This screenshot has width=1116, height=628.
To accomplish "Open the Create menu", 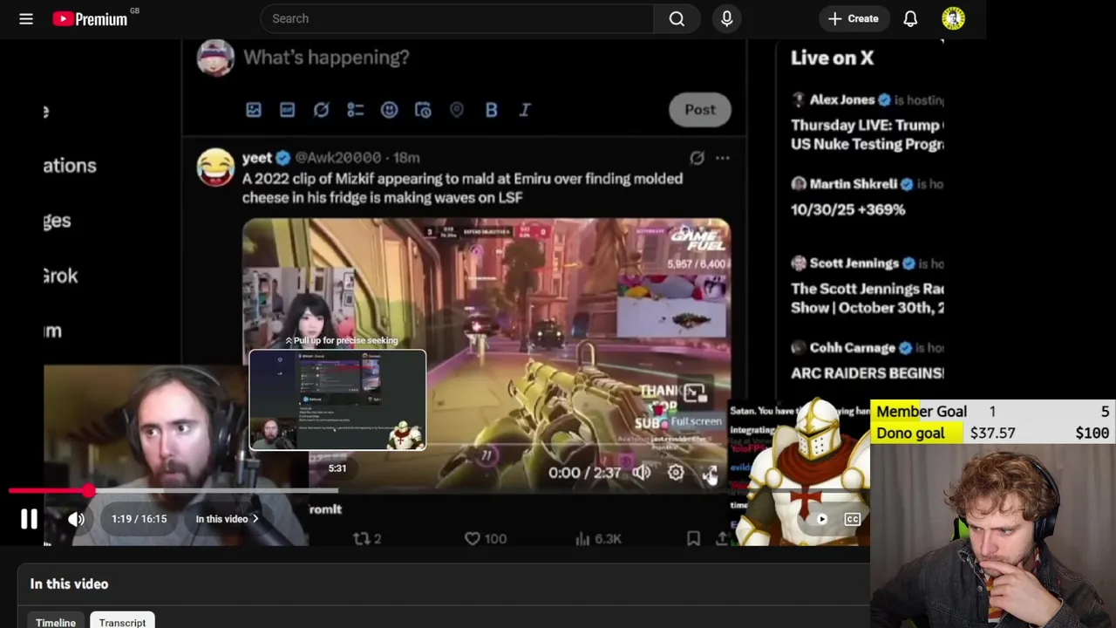I will click(x=853, y=18).
